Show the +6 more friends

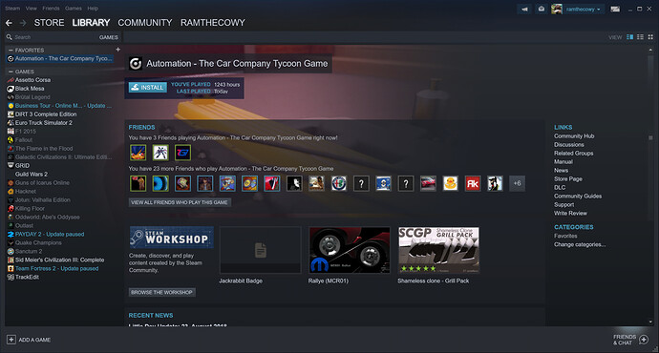[x=517, y=183]
